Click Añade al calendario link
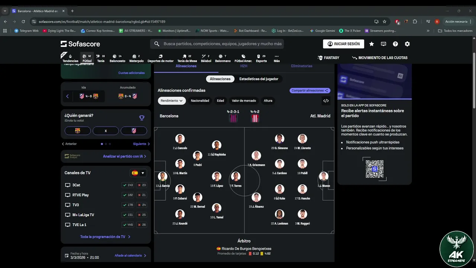Image resolution: width=476 pixels, height=268 pixels. tap(131, 256)
